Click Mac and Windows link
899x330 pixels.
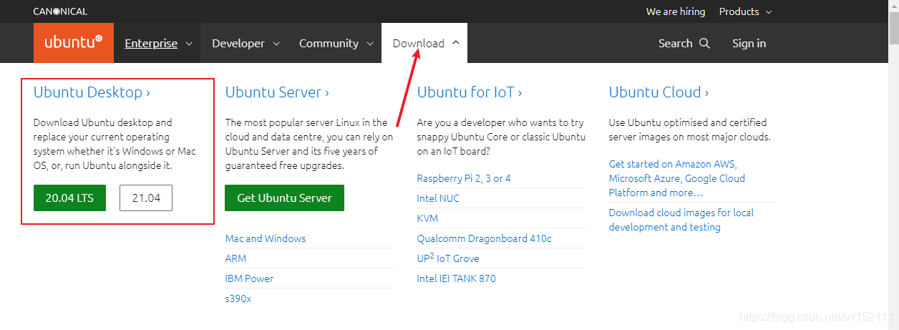[266, 238]
